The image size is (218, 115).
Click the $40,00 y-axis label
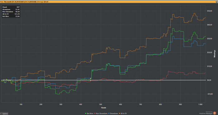click(210, 25)
